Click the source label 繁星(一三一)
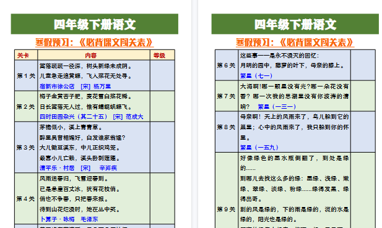This screenshot has height=228, width=382. pyautogui.click(x=277, y=106)
